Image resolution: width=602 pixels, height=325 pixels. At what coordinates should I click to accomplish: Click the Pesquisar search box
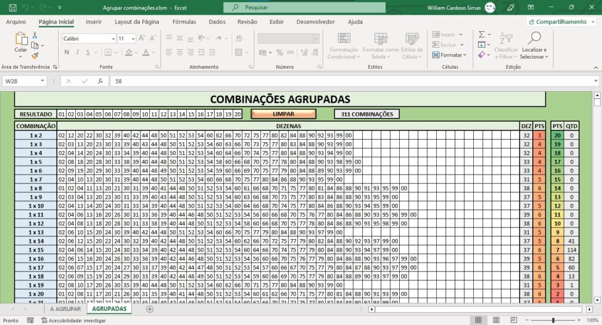click(305, 7)
